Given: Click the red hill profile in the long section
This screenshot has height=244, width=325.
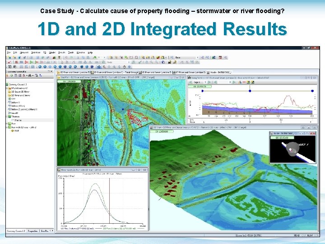Looking at the screenshot, I should (x=288, y=100).
